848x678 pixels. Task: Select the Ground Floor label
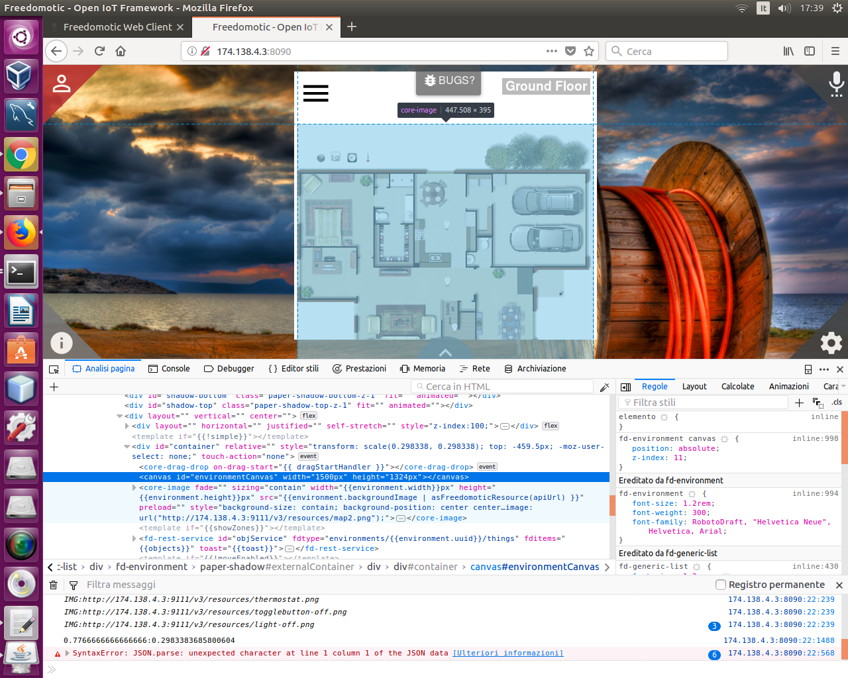click(546, 86)
